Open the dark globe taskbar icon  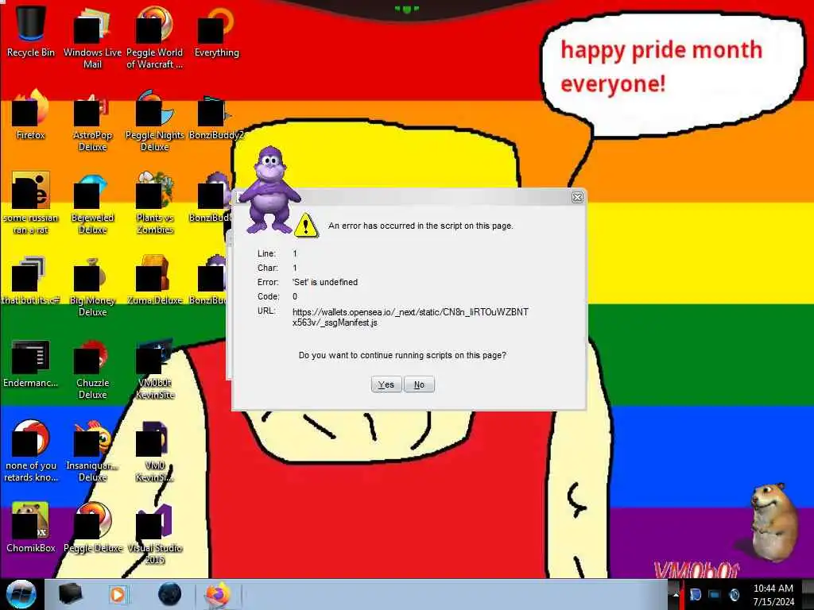(x=170, y=594)
